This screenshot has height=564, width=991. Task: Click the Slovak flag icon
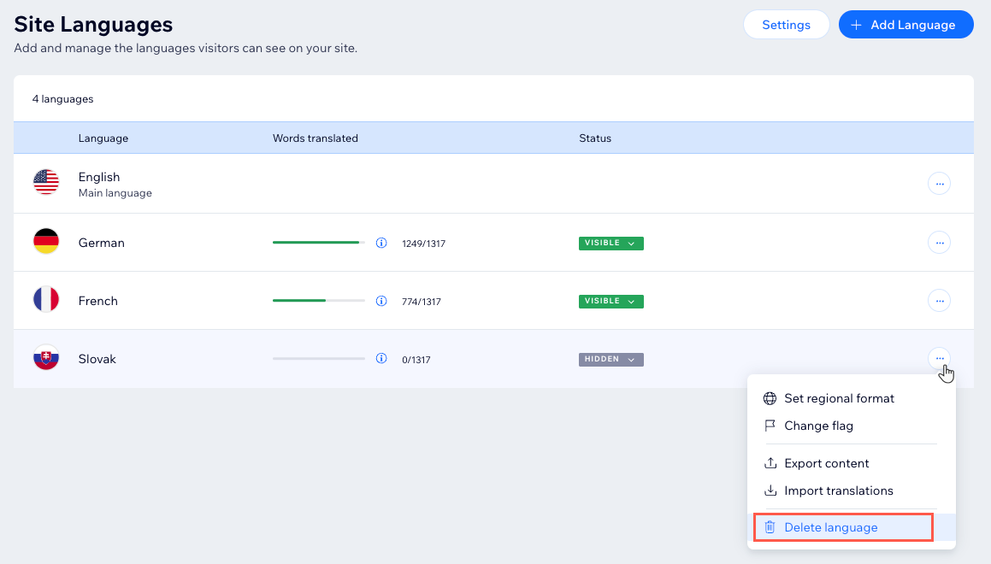pos(45,359)
